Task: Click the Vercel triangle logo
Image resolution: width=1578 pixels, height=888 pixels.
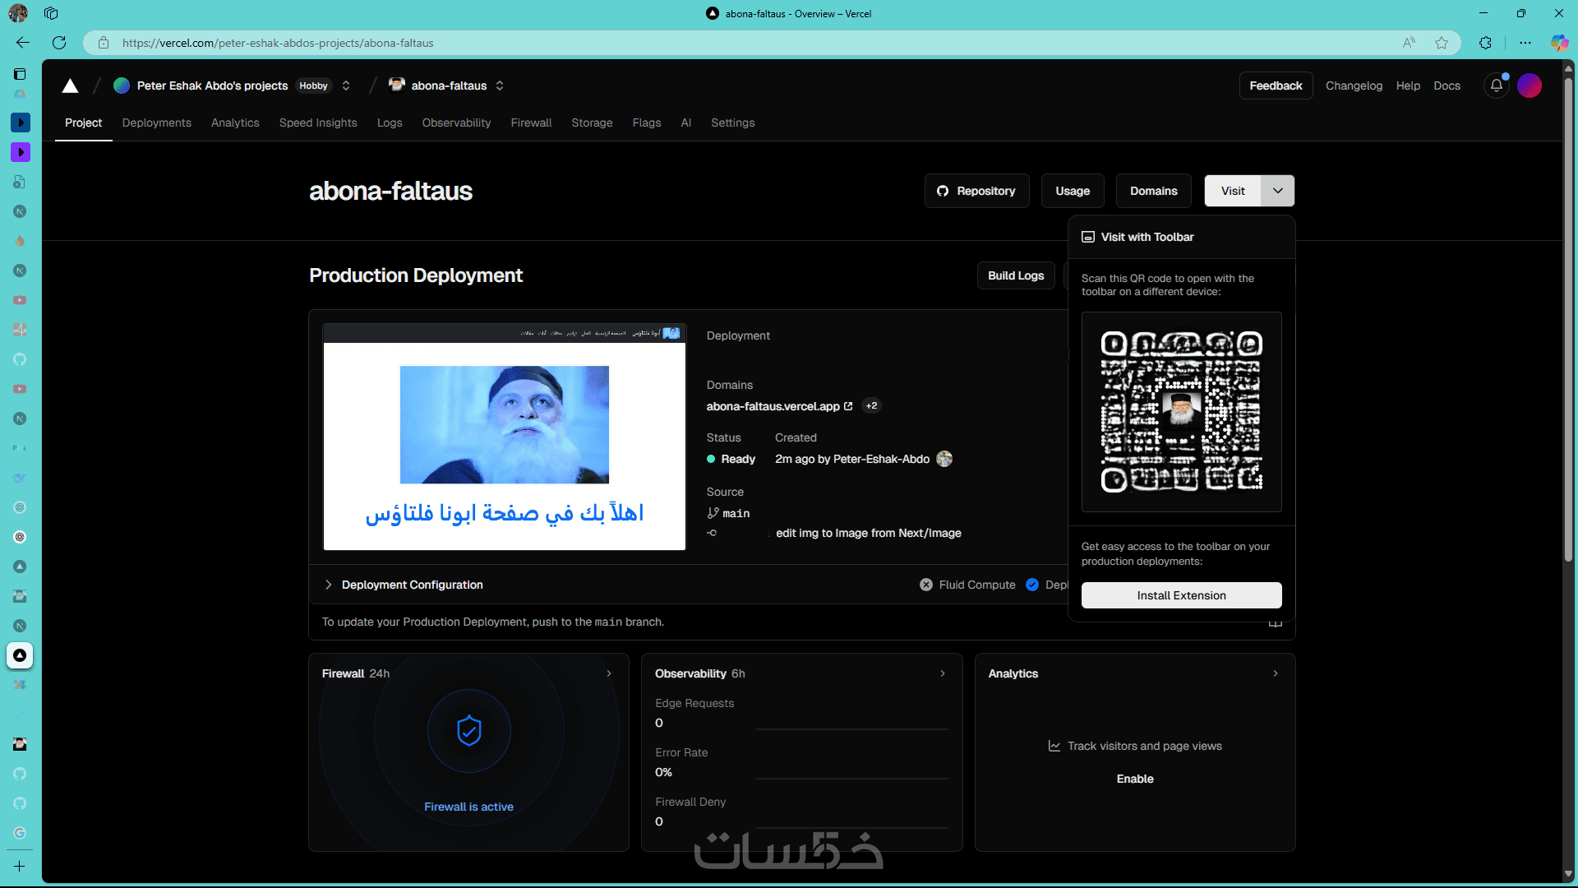Action: [71, 86]
